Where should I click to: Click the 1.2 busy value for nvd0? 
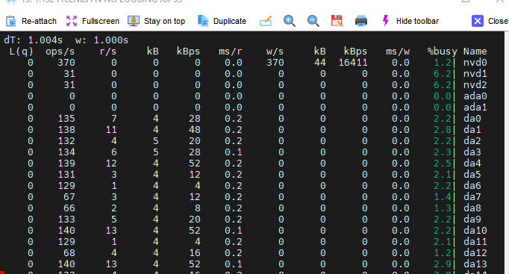pos(442,63)
